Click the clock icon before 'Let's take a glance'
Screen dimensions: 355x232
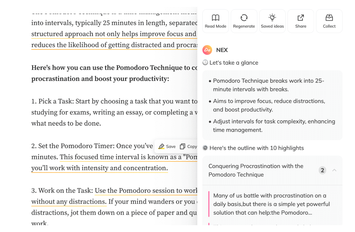205,62
